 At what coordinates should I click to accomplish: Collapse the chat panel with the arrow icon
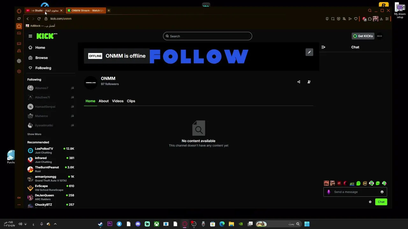click(323, 47)
